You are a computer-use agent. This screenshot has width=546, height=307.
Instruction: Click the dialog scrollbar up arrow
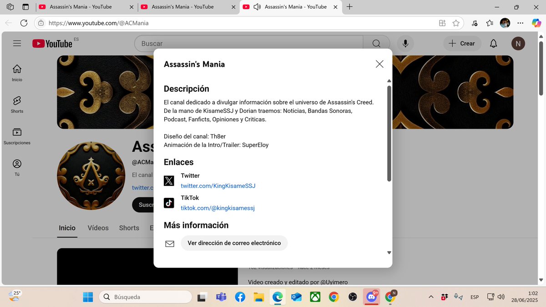(389, 81)
